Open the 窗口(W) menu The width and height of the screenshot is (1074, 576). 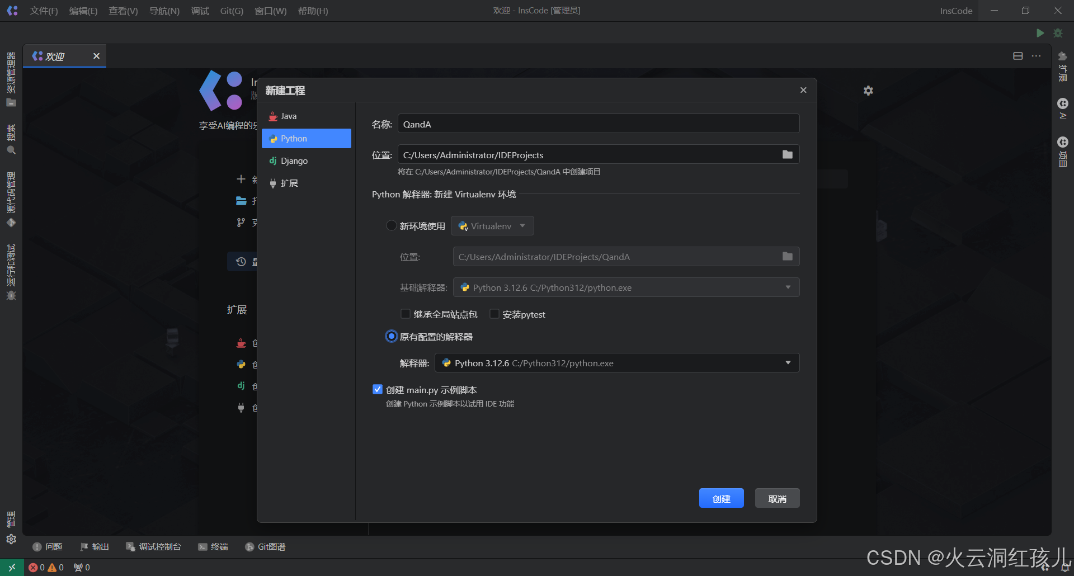[271, 11]
